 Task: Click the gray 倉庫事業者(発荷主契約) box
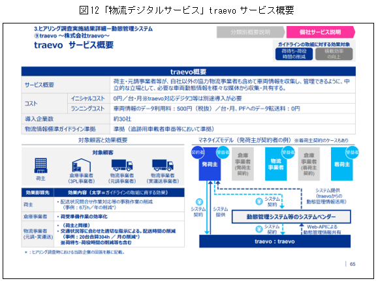(242, 164)
